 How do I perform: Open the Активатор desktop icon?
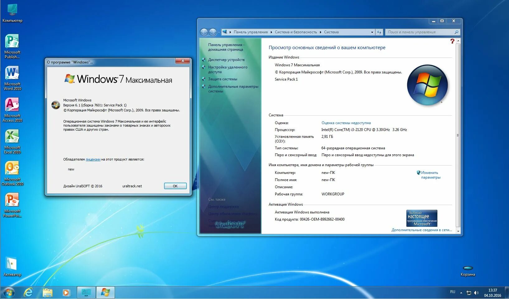coord(12,267)
